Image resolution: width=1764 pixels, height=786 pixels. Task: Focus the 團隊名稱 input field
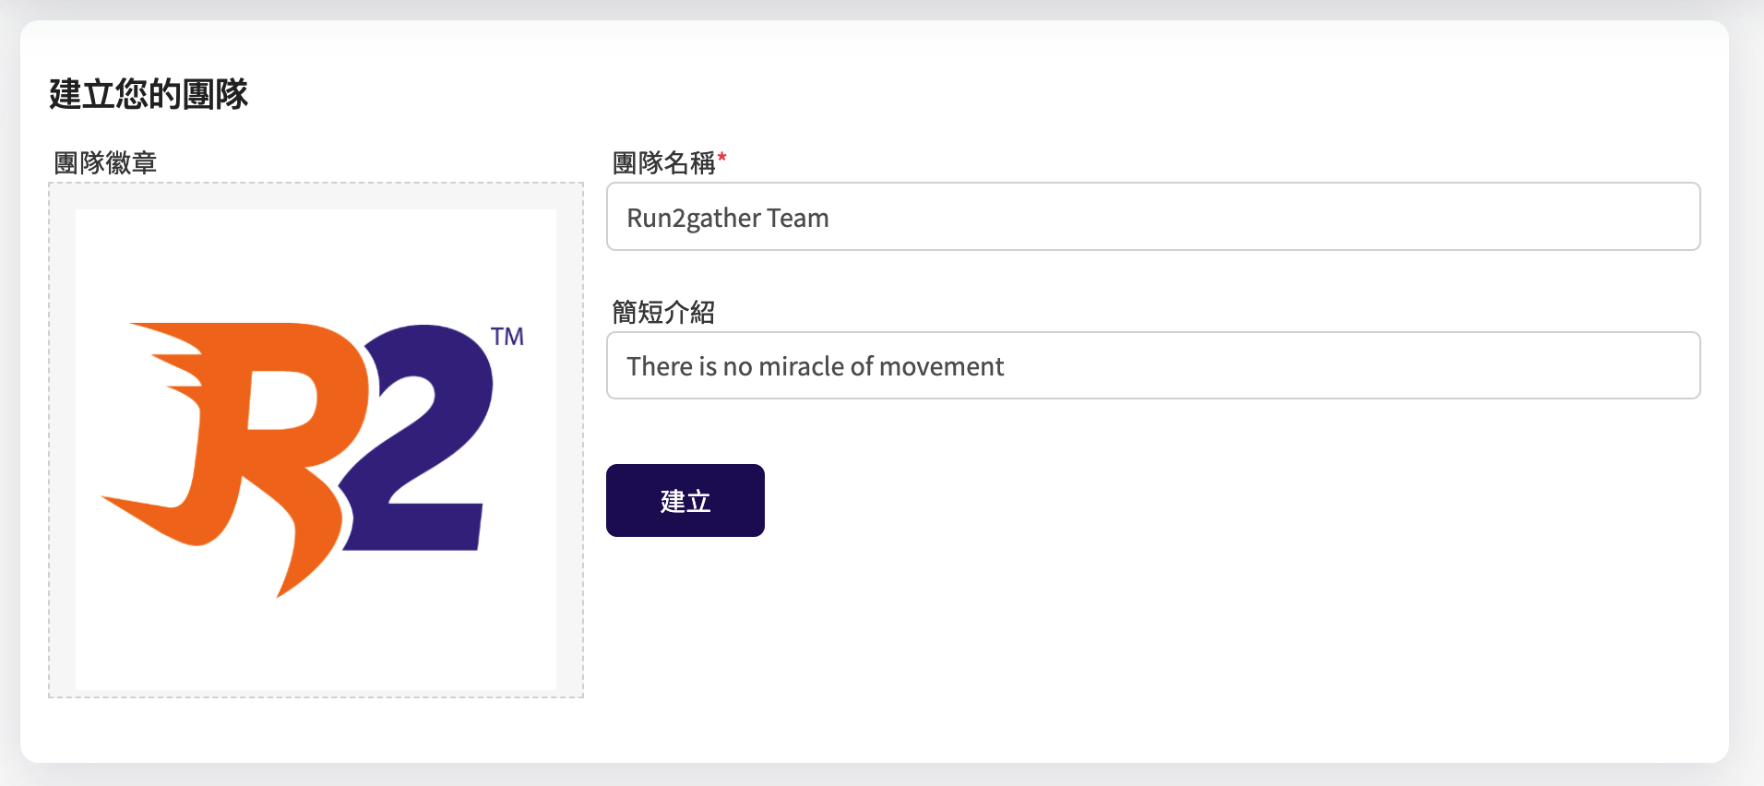point(1153,216)
